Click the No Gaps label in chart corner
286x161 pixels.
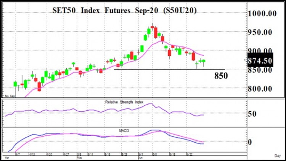pyautogui.click(x=10, y=96)
